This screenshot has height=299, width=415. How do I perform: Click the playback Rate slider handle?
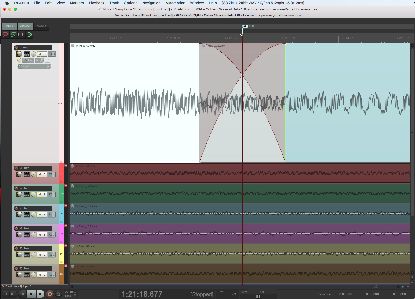258,296
